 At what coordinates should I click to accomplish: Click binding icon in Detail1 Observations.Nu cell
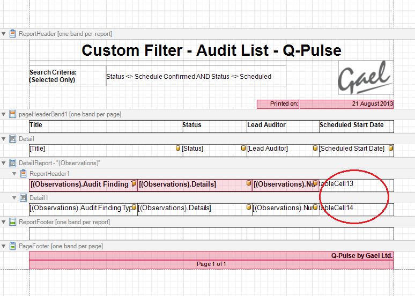(x=315, y=207)
